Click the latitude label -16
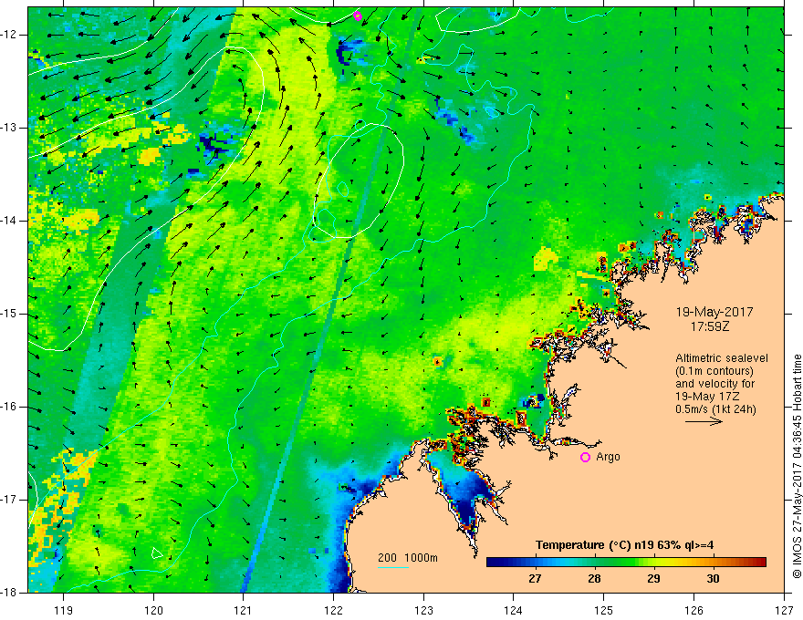803x620 pixels. [x=9, y=407]
